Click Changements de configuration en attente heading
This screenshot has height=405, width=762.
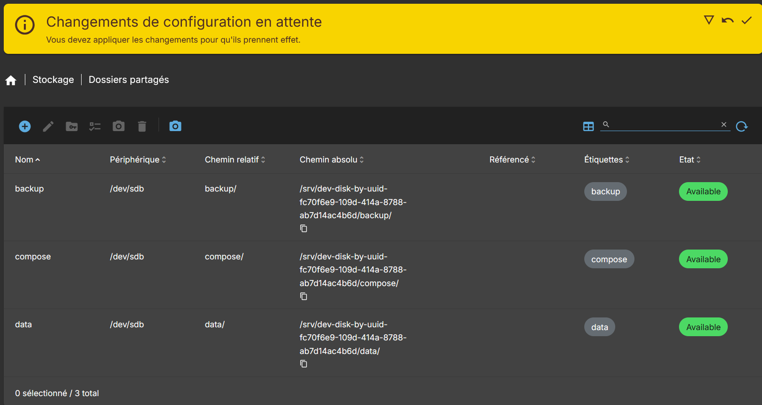(184, 22)
